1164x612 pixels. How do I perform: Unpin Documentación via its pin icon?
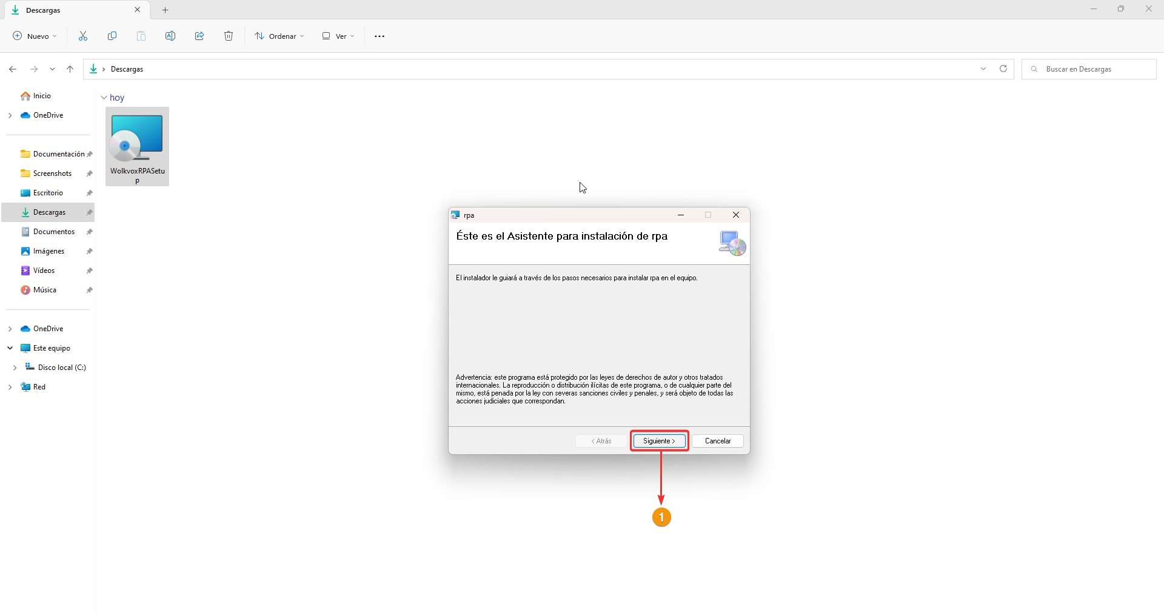pos(90,154)
